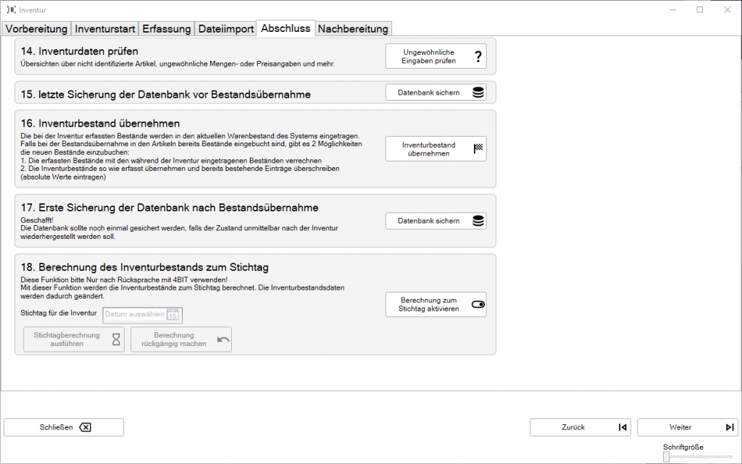The width and height of the screenshot is (742, 464).
Task: Open the Inventurstart tab
Action: pos(104,29)
